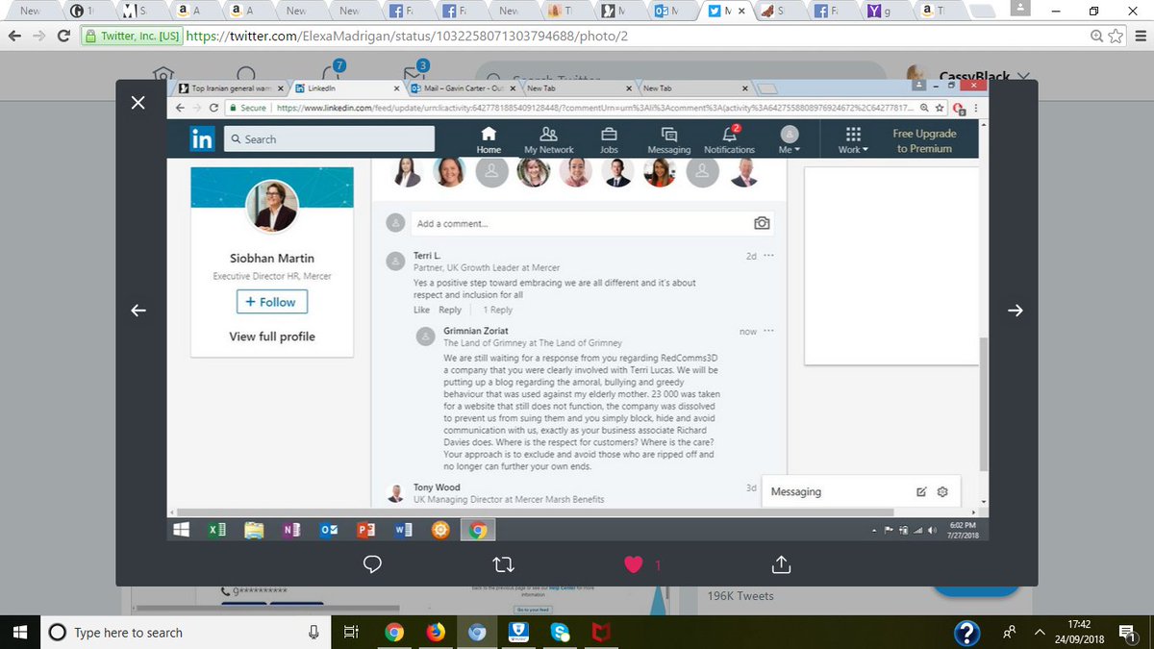Open the blue help question icon
Viewport: 1154px width, 649px height.
966,632
